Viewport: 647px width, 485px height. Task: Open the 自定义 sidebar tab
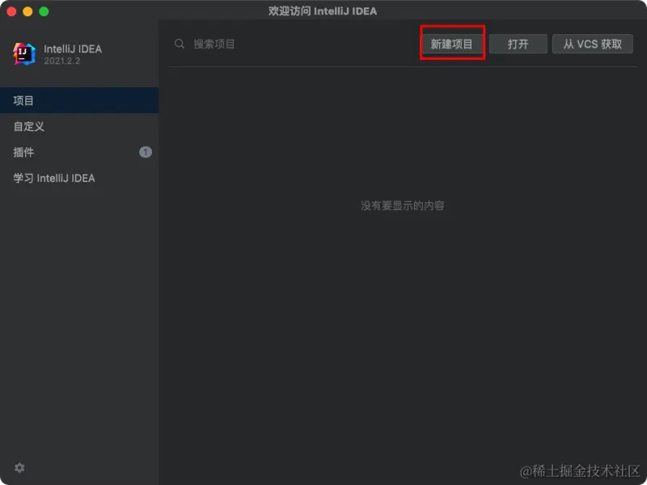point(79,126)
